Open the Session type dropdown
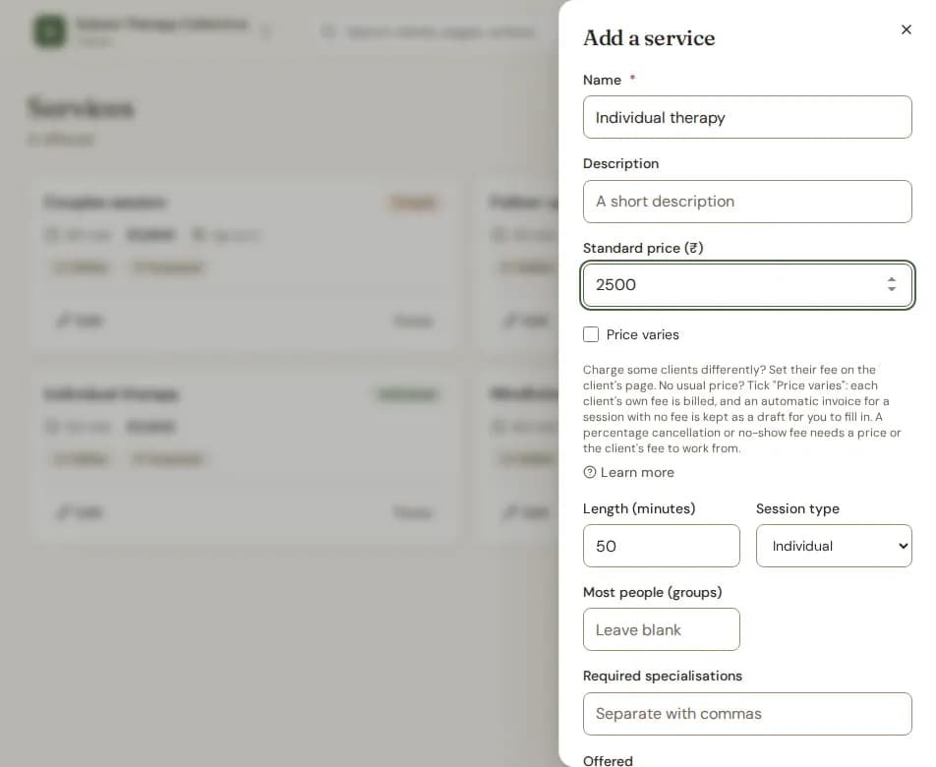 [x=834, y=546]
